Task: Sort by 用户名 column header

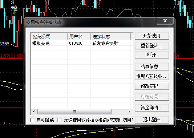Action: point(79,36)
